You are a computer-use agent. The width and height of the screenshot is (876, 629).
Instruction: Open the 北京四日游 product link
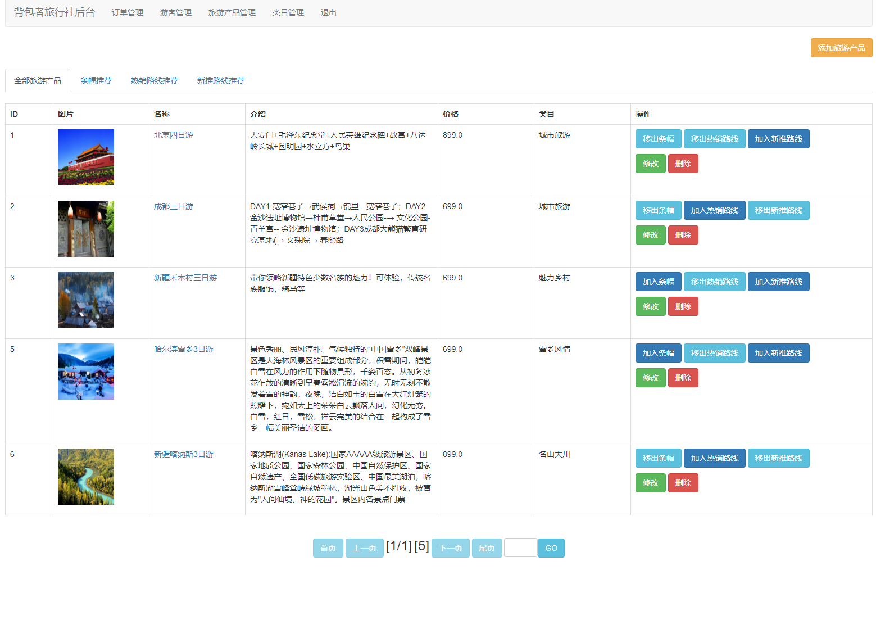click(174, 135)
